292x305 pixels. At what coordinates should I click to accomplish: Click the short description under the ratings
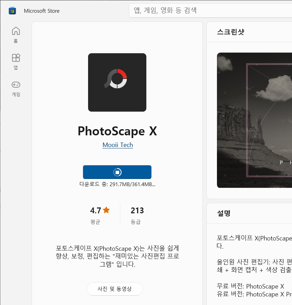(x=117, y=256)
